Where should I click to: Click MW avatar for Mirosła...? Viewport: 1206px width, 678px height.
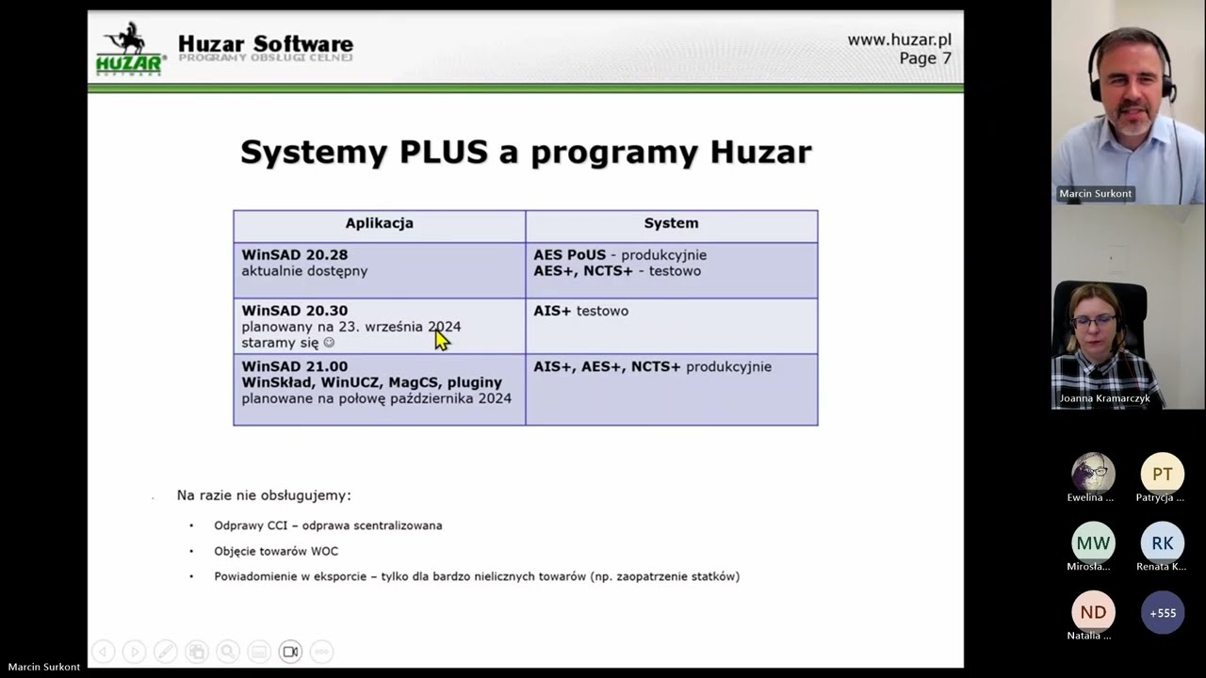click(x=1093, y=543)
